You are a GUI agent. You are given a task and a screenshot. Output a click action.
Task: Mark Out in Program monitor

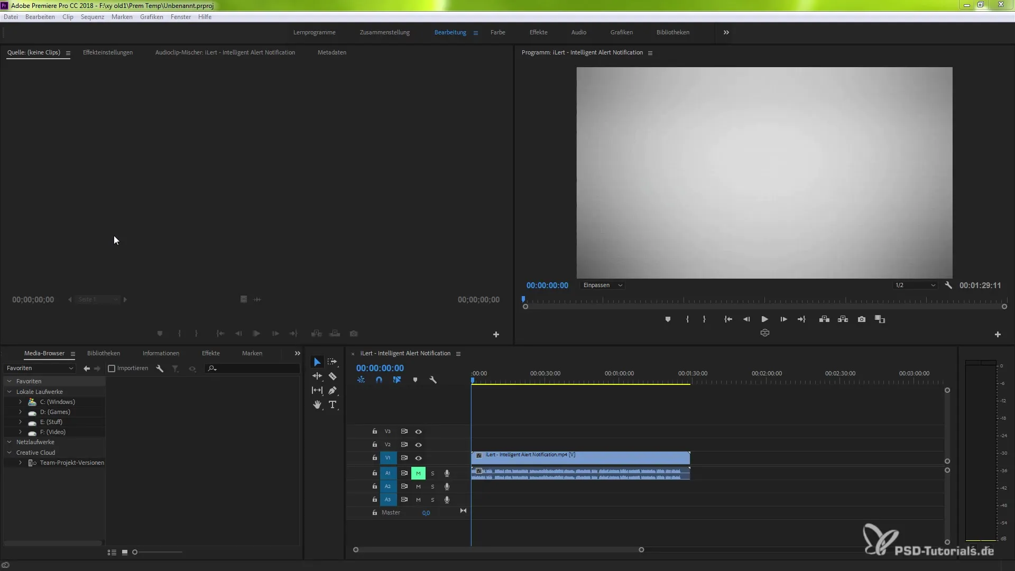pyautogui.click(x=704, y=319)
